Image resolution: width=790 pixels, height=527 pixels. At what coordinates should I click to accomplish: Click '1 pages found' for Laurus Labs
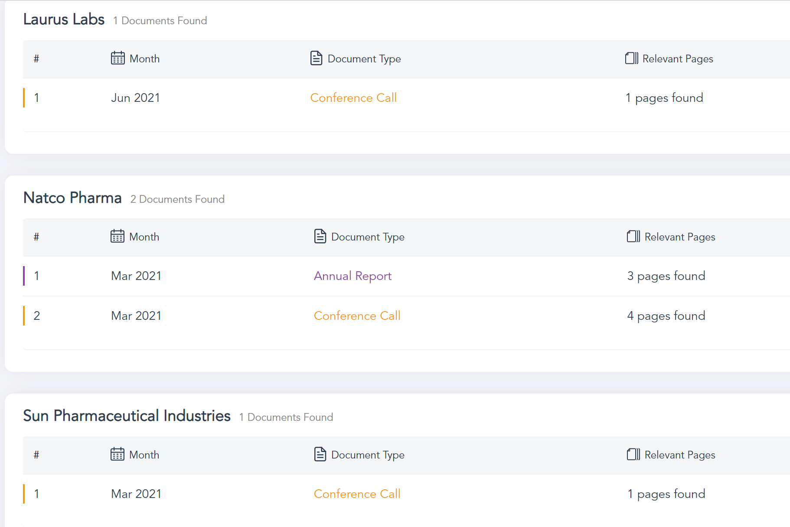pyautogui.click(x=664, y=98)
